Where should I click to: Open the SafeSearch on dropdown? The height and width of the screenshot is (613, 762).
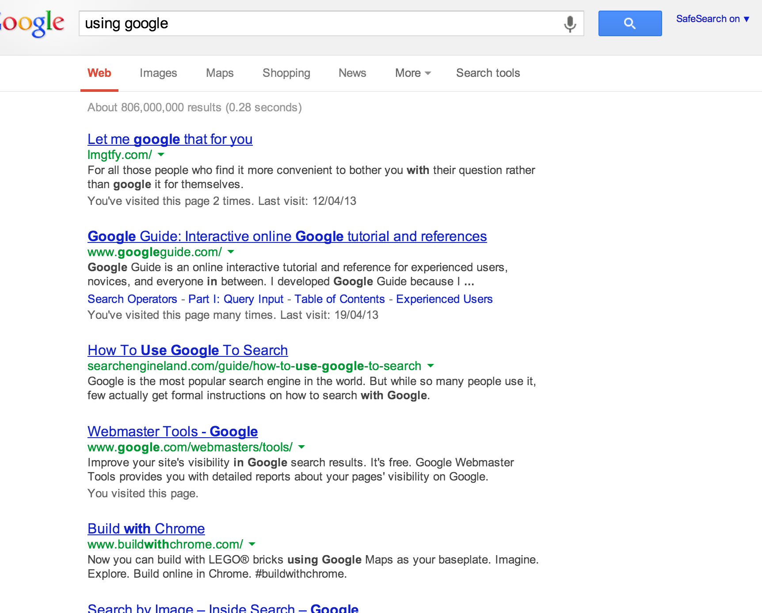712,19
